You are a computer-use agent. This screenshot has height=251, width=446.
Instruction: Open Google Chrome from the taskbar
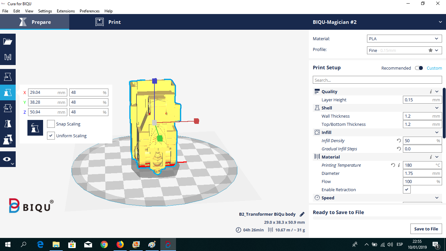104,244
